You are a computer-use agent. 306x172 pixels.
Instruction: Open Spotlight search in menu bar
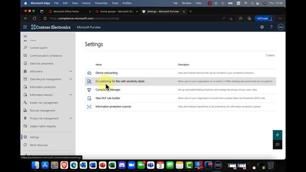tap(252, 3)
